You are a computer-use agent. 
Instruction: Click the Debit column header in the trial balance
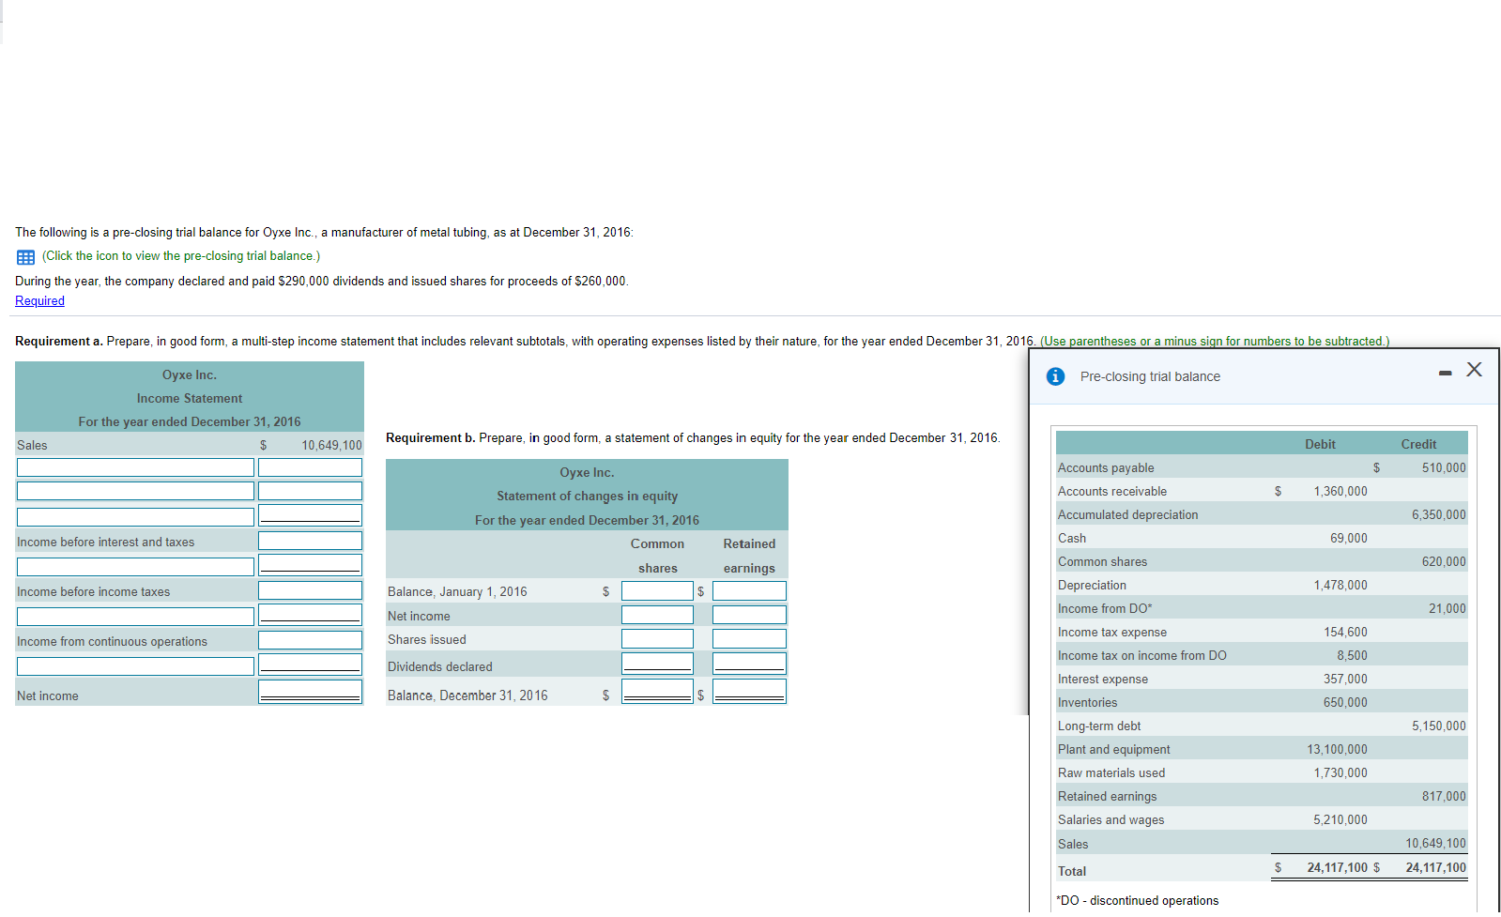(x=1320, y=445)
